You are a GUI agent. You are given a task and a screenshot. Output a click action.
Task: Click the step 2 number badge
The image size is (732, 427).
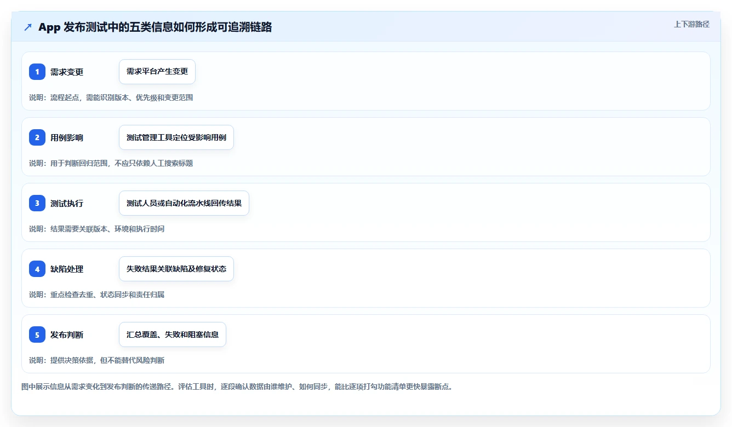(x=37, y=137)
